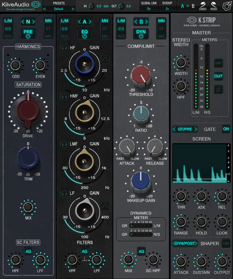Select R/S channel in EQ module
Image resolution: width=233 pixels, height=279 pixels.
pyautogui.click(x=65, y=36)
